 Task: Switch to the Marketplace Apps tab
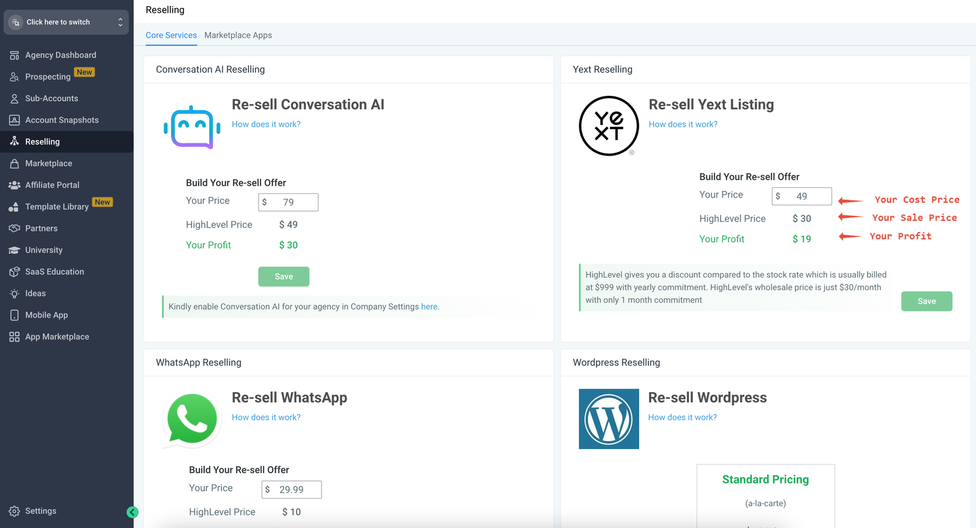[238, 35]
